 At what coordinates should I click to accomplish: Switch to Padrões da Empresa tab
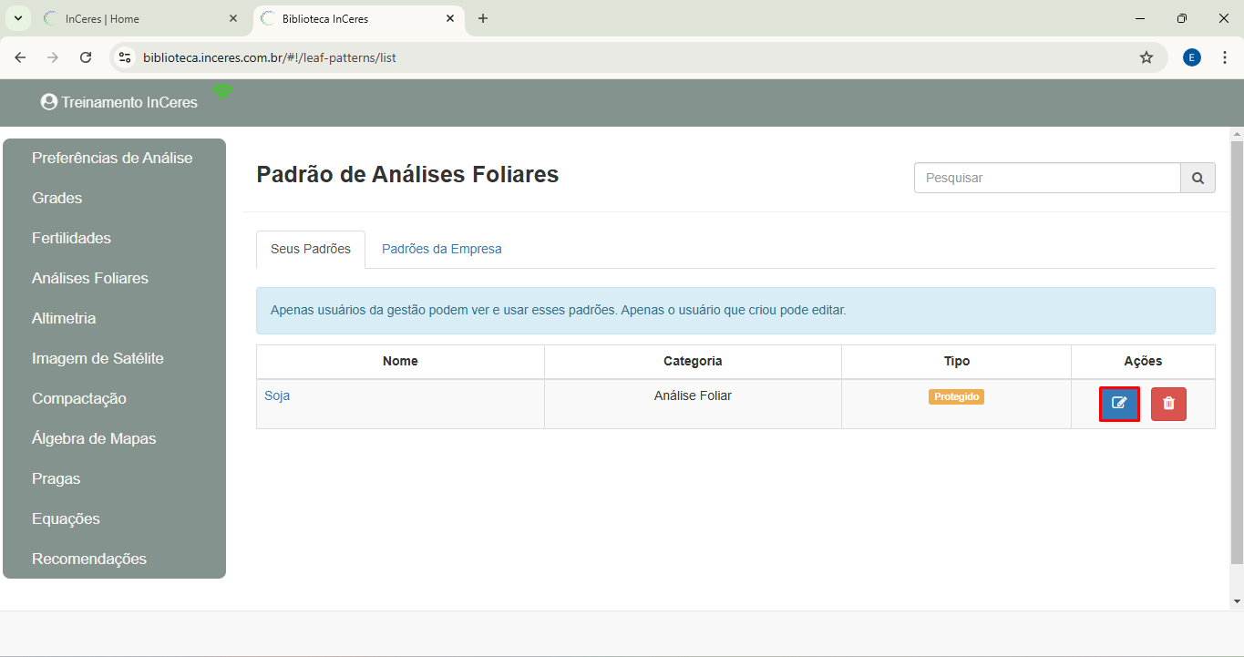coord(442,249)
